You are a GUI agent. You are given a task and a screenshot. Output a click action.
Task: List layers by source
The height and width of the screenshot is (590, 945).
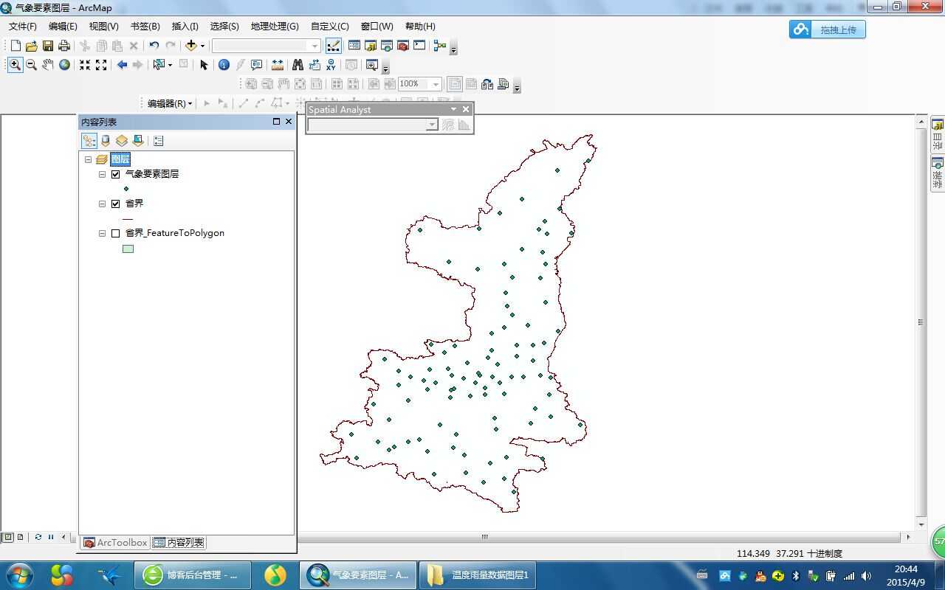pyautogui.click(x=106, y=141)
